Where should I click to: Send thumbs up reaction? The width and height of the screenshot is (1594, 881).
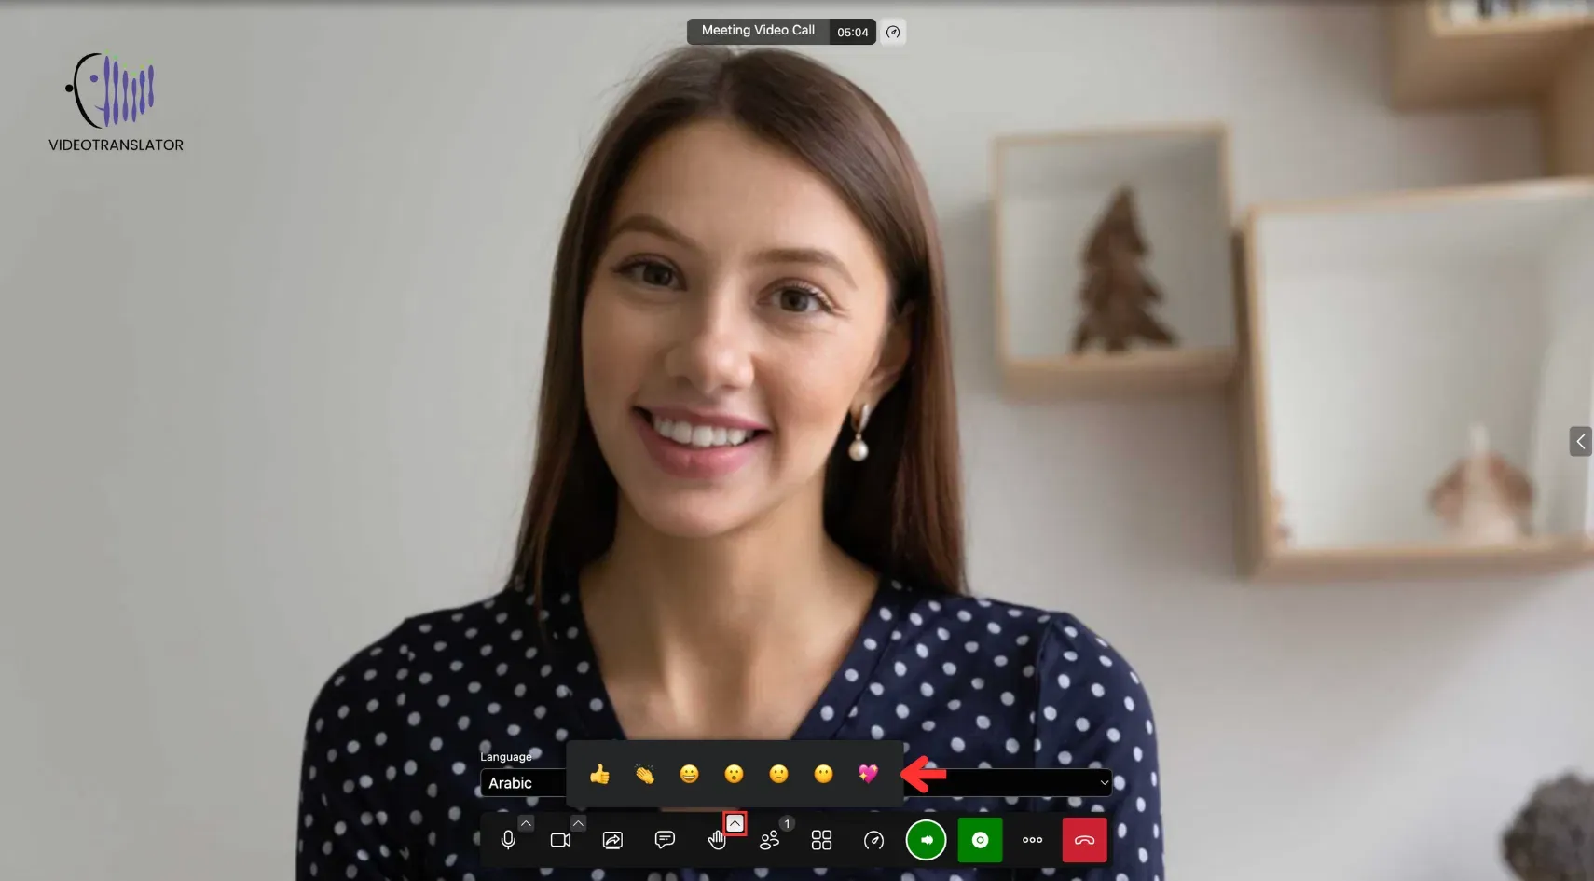599,774
